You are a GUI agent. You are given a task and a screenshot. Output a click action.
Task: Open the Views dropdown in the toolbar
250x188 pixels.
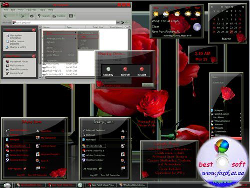click(x=72, y=16)
